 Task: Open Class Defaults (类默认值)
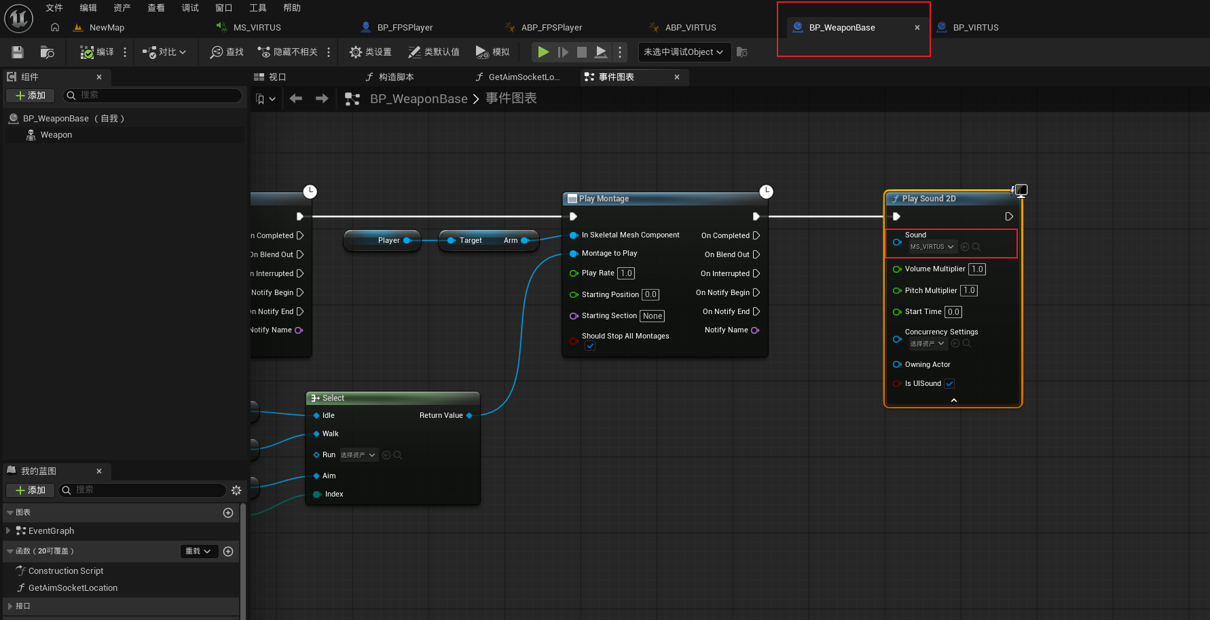click(434, 52)
